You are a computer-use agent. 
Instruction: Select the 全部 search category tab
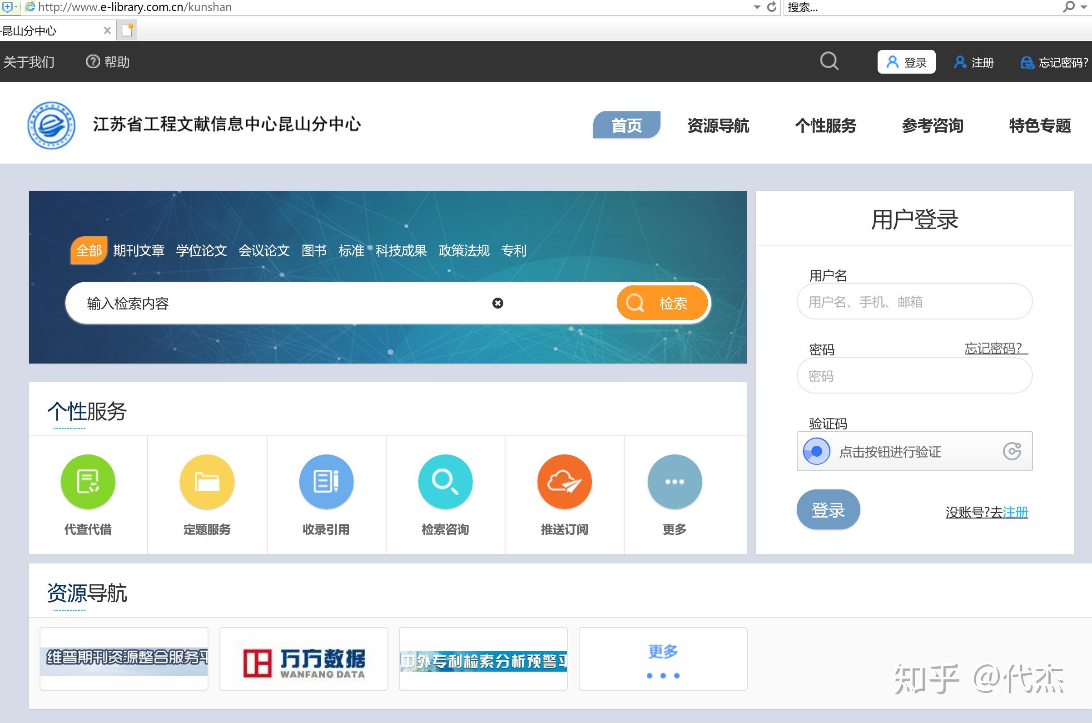[x=89, y=250]
